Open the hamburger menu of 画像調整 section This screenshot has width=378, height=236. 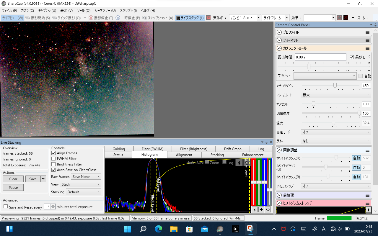(368, 150)
